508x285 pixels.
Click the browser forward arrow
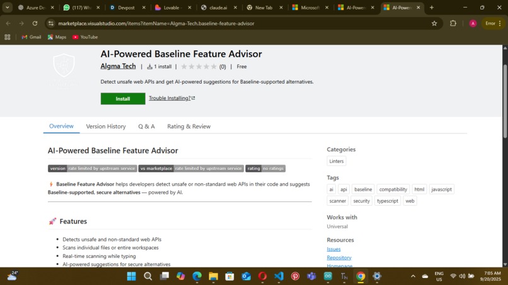point(21,23)
